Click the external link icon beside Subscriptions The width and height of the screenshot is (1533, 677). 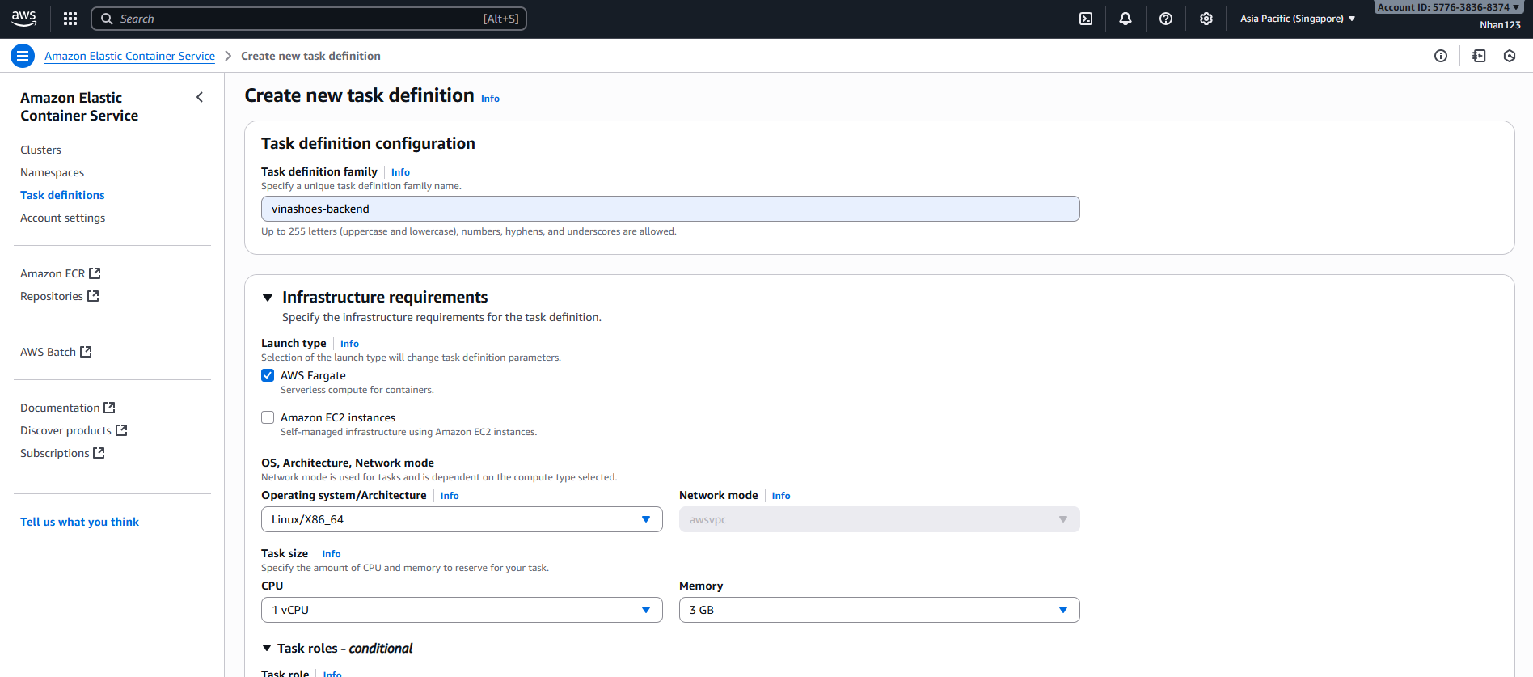[99, 453]
